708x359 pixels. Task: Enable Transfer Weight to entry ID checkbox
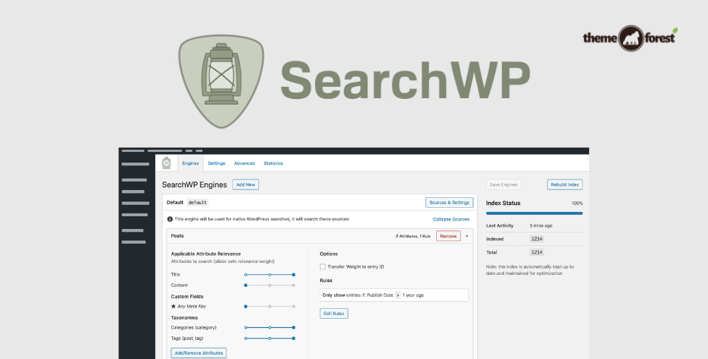pos(323,266)
